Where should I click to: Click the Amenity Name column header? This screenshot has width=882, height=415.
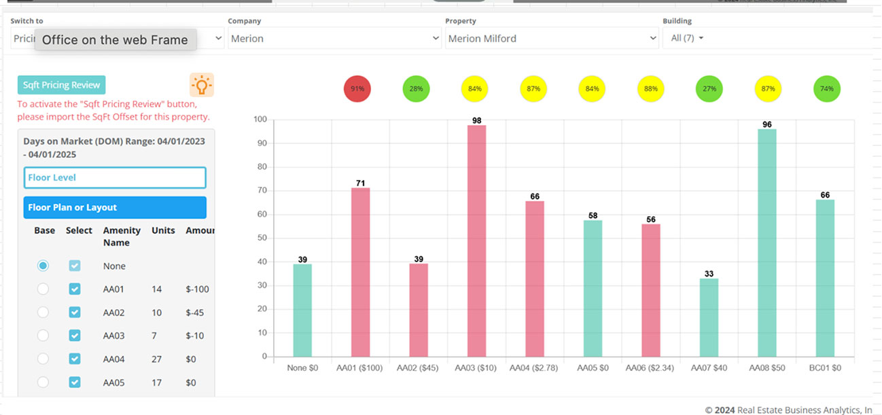122,236
